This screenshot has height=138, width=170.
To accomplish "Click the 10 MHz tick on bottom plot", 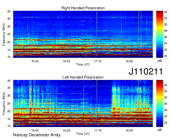I will pos(9,126).
